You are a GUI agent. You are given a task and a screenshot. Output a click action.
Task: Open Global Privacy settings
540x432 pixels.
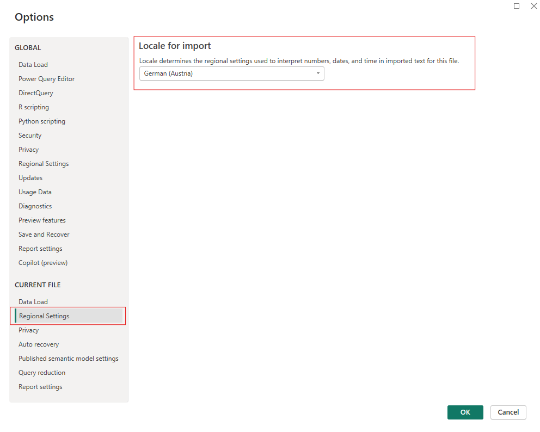pyautogui.click(x=29, y=150)
